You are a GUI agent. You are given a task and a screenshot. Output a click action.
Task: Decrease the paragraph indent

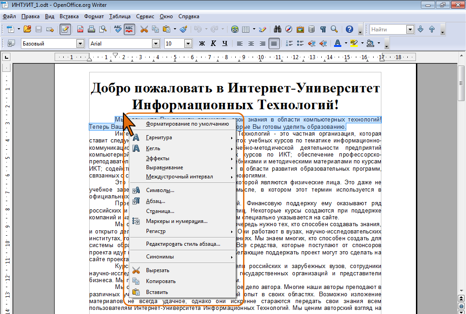tap(312, 43)
